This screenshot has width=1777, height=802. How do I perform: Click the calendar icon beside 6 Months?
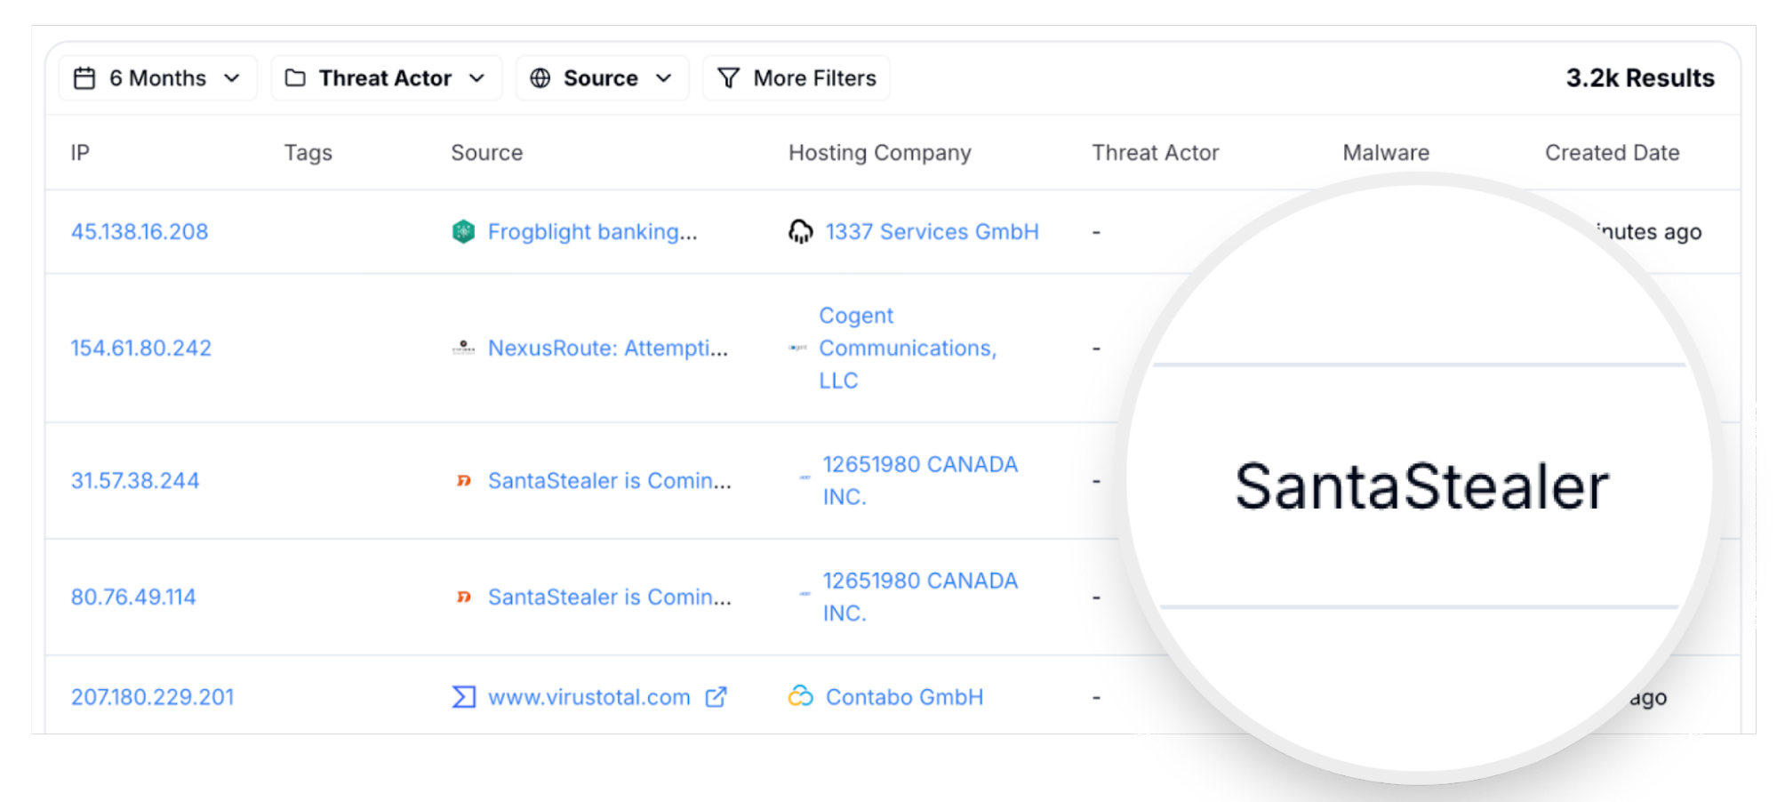pyautogui.click(x=84, y=78)
